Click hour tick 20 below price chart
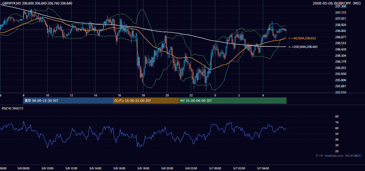The image size is (365, 171). pos(167,95)
